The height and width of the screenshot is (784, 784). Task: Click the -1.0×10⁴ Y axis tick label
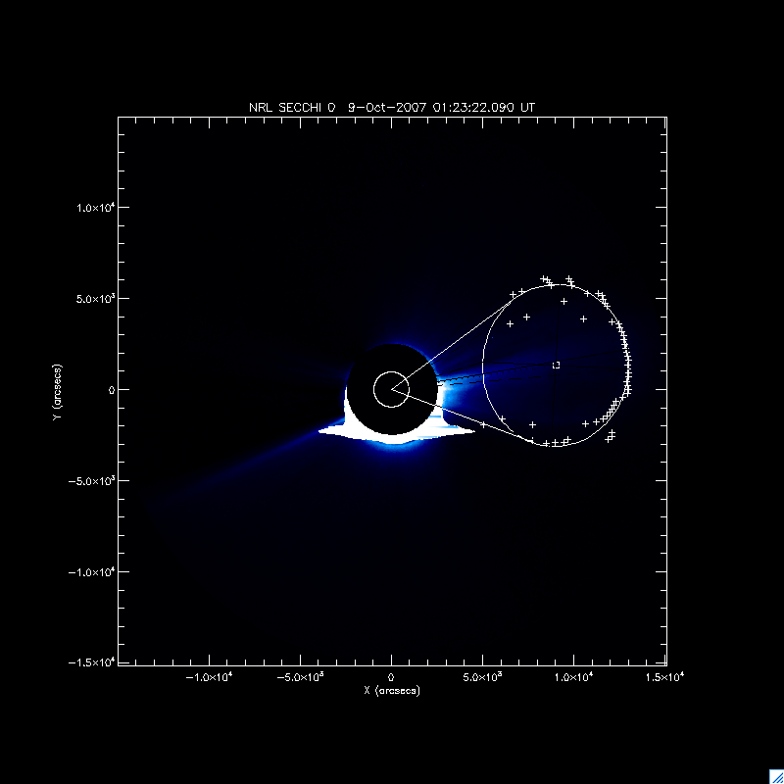[x=93, y=572]
